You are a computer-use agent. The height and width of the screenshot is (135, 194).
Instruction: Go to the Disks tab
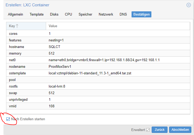[x=54, y=15]
